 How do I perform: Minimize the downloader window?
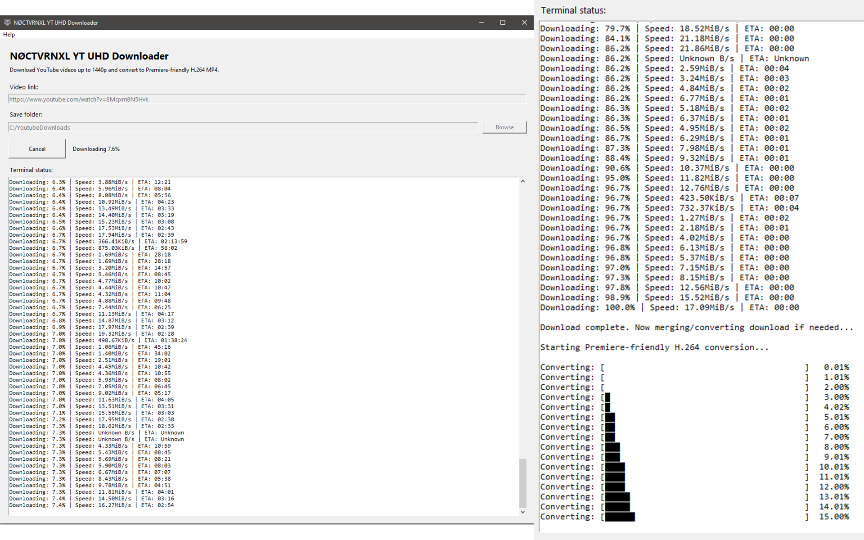pyautogui.click(x=481, y=22)
